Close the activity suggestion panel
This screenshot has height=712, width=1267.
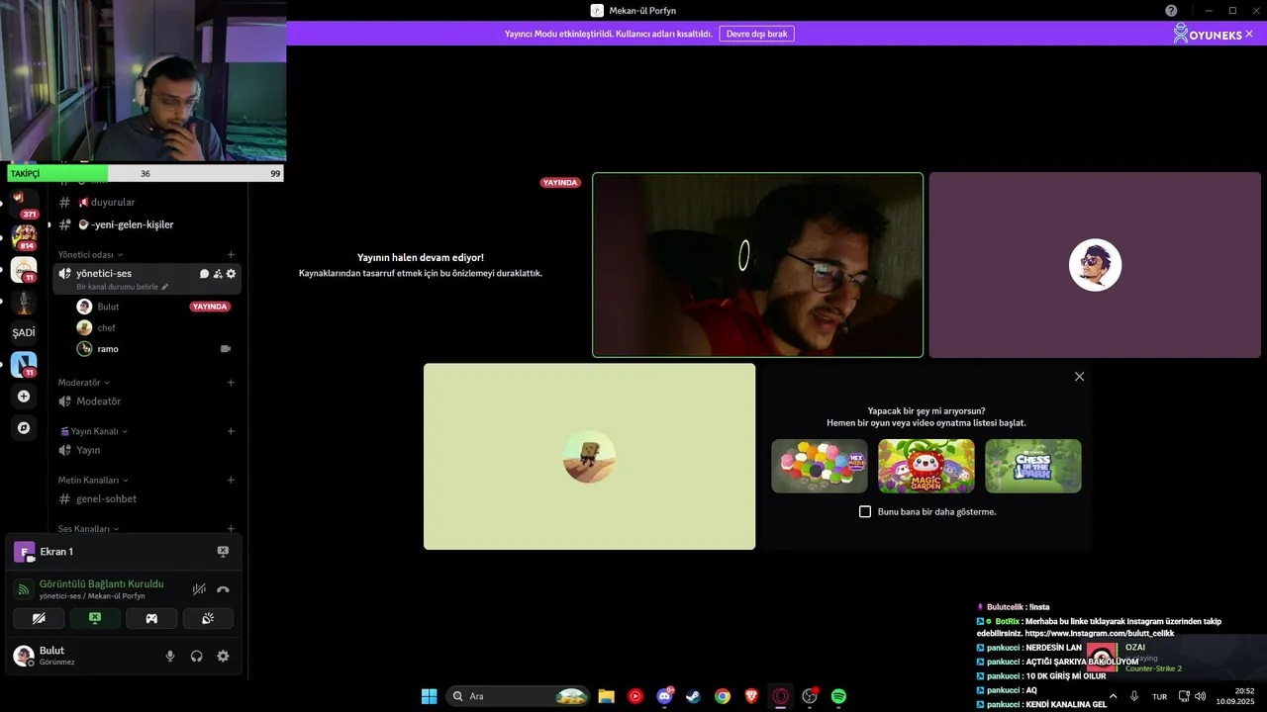(1079, 377)
